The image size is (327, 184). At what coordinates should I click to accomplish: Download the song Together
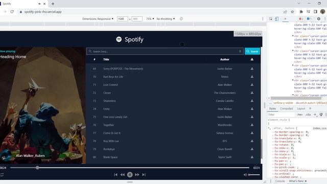coord(252,125)
